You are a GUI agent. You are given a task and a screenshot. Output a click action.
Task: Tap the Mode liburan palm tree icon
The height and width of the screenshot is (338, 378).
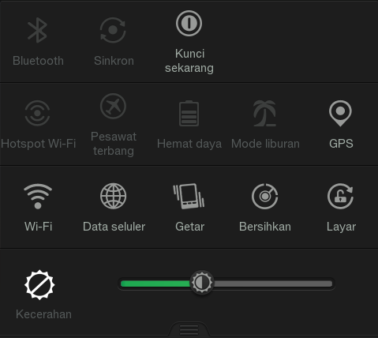tap(264, 113)
